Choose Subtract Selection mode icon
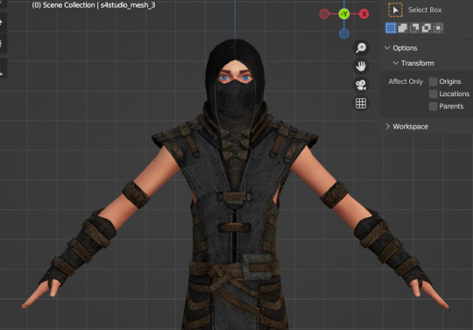Viewport: 473px width, 330px height. pyautogui.click(x=414, y=28)
